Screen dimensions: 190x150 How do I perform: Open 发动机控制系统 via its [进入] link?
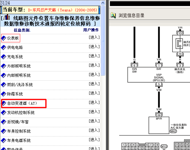(94, 112)
